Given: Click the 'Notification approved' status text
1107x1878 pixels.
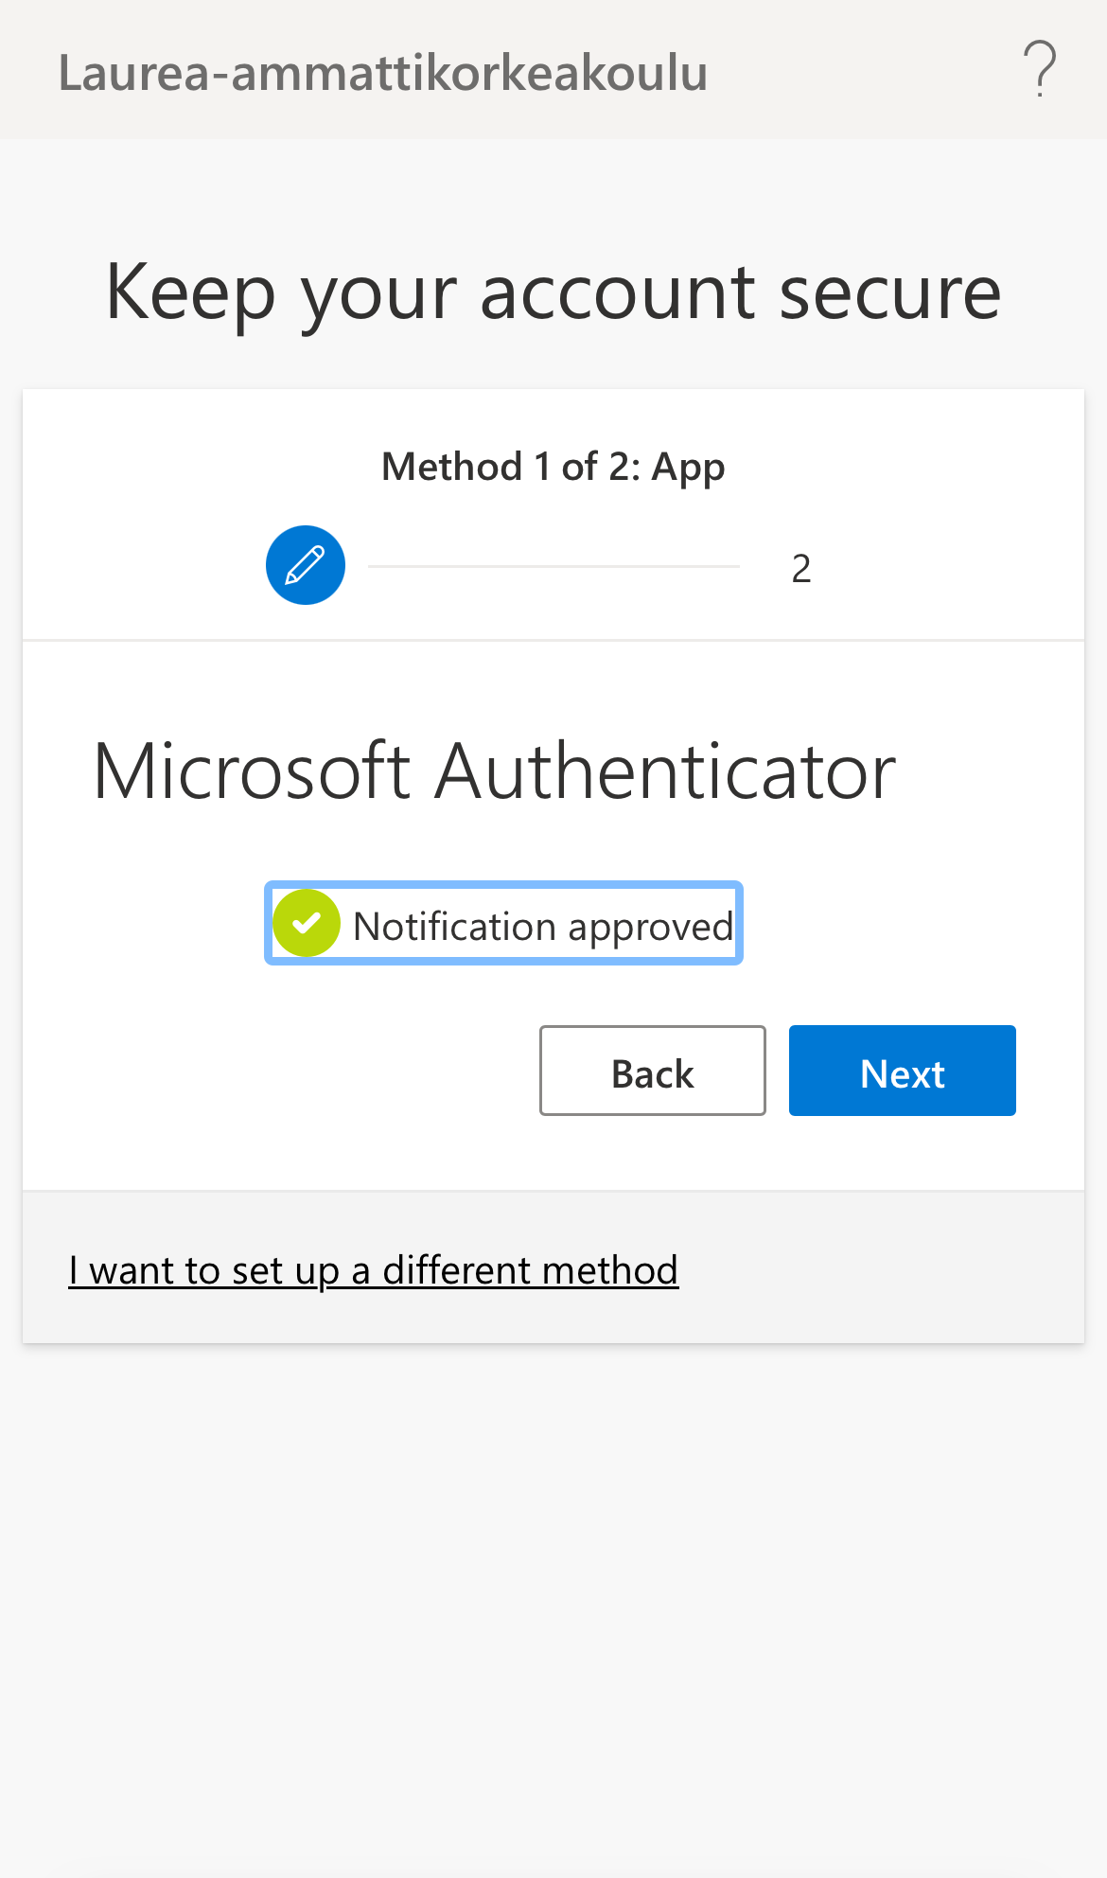Looking at the screenshot, I should click(x=542, y=926).
